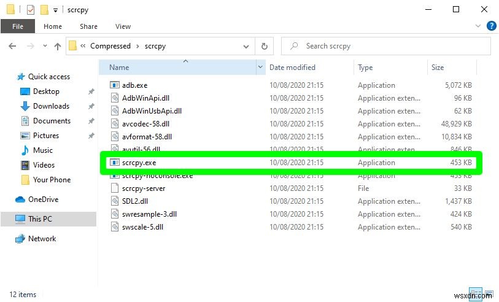
Task: Click the Back navigation arrow
Action: coord(12,46)
